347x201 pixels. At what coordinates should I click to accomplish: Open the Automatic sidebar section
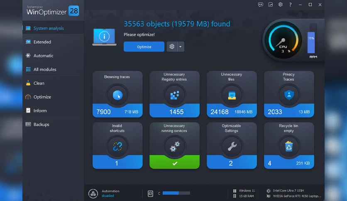53,56
